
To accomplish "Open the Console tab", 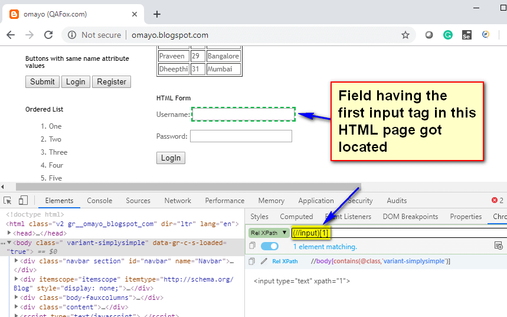I will [x=100, y=201].
